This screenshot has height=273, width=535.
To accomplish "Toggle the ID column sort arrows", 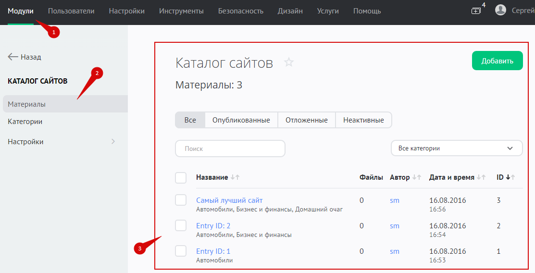I will (510, 177).
